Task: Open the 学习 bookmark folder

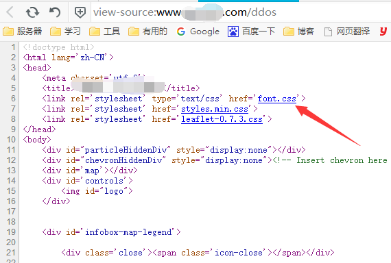Action: pyautogui.click(x=65, y=32)
